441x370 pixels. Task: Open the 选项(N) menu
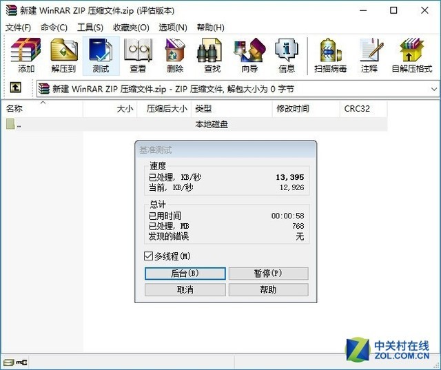click(x=173, y=28)
